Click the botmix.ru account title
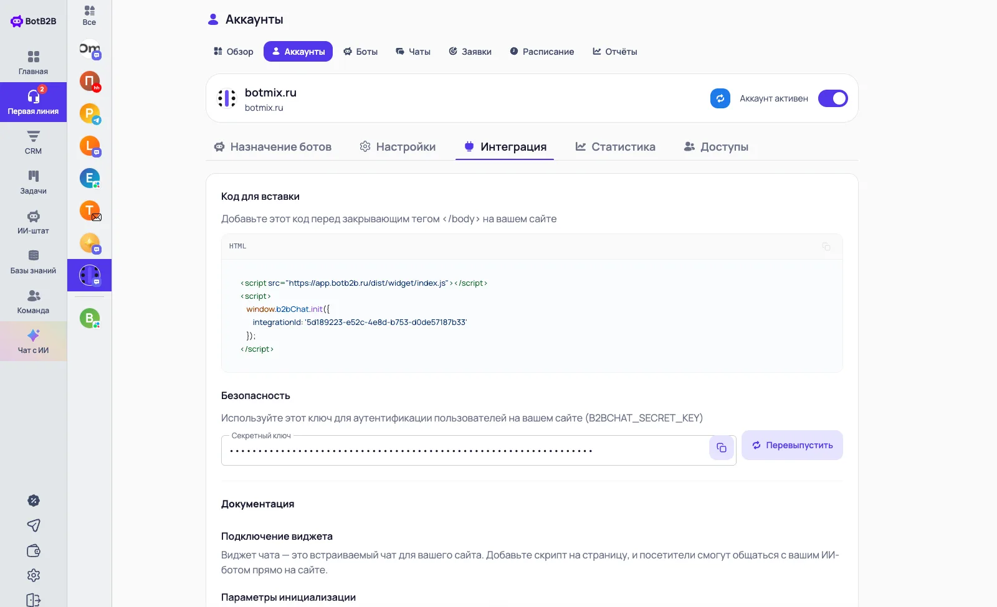This screenshot has height=607, width=997. click(x=270, y=93)
